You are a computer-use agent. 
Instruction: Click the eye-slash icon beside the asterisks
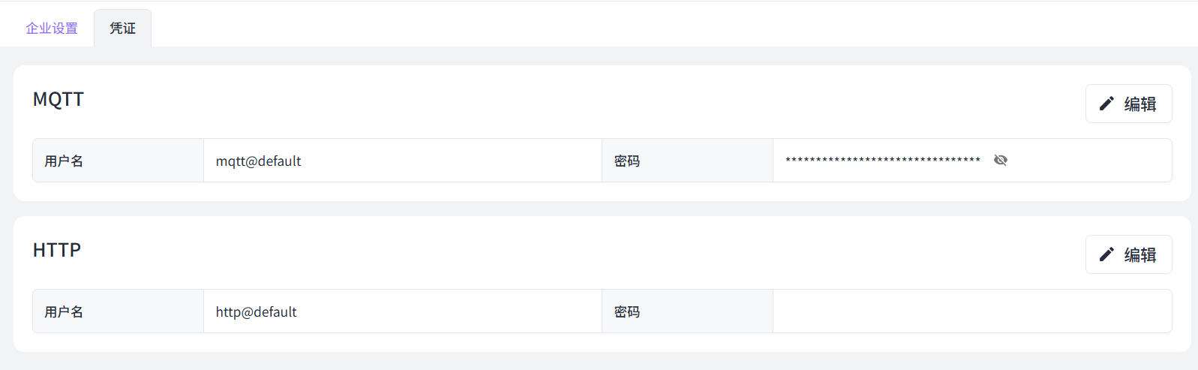(1000, 160)
